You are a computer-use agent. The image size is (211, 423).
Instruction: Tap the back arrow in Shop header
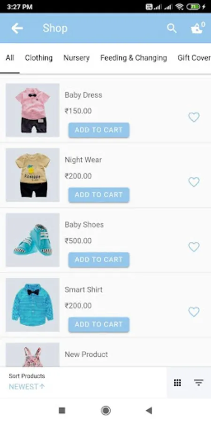click(x=17, y=28)
